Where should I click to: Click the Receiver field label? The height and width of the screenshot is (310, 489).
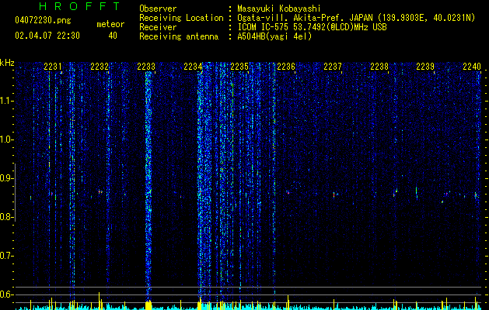click(158, 27)
